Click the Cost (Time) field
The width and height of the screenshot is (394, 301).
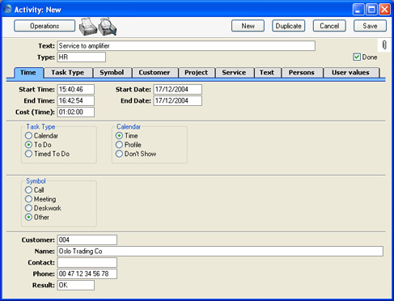(76, 112)
